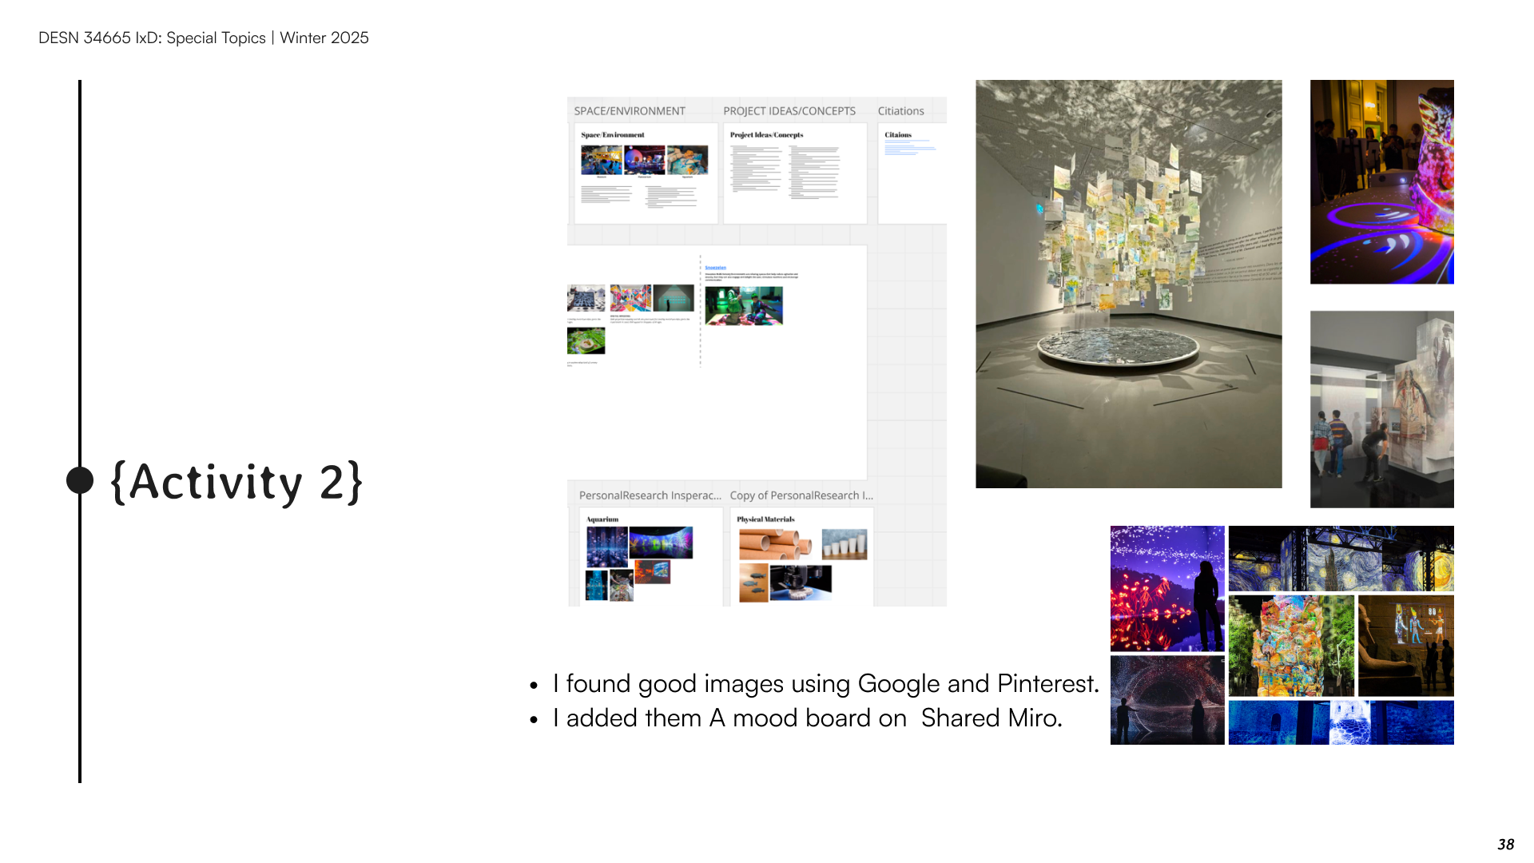
Task: Click the hanging paper installation photo
Action: [1128, 284]
